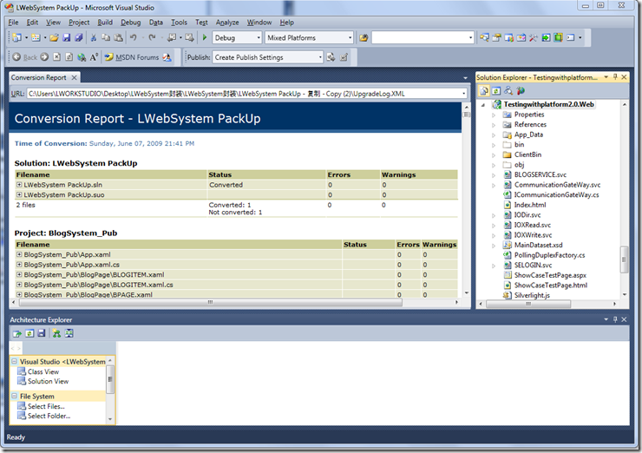Click Find in Files icon beside search box
Screen dimensions: 642x453
(x=364, y=37)
